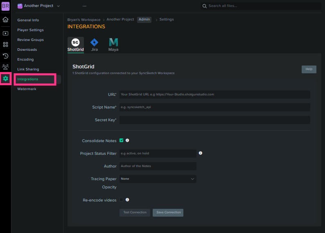Click the Test Connection button
The width and height of the screenshot is (325, 233).
[x=135, y=213]
